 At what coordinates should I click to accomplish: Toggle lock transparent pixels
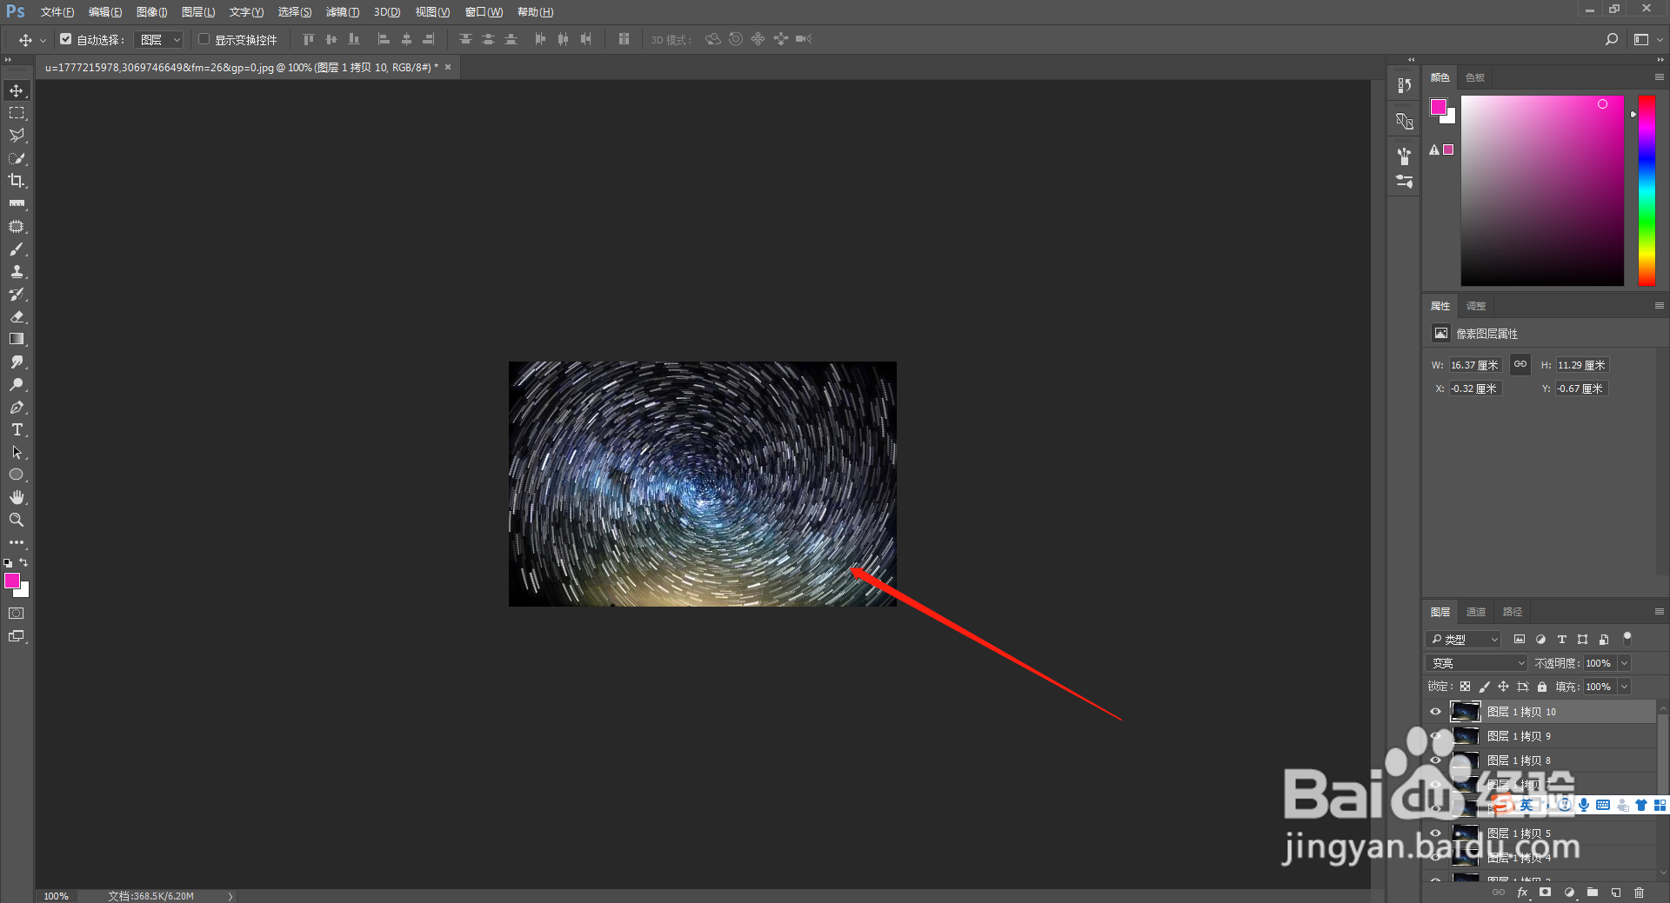coord(1466,687)
